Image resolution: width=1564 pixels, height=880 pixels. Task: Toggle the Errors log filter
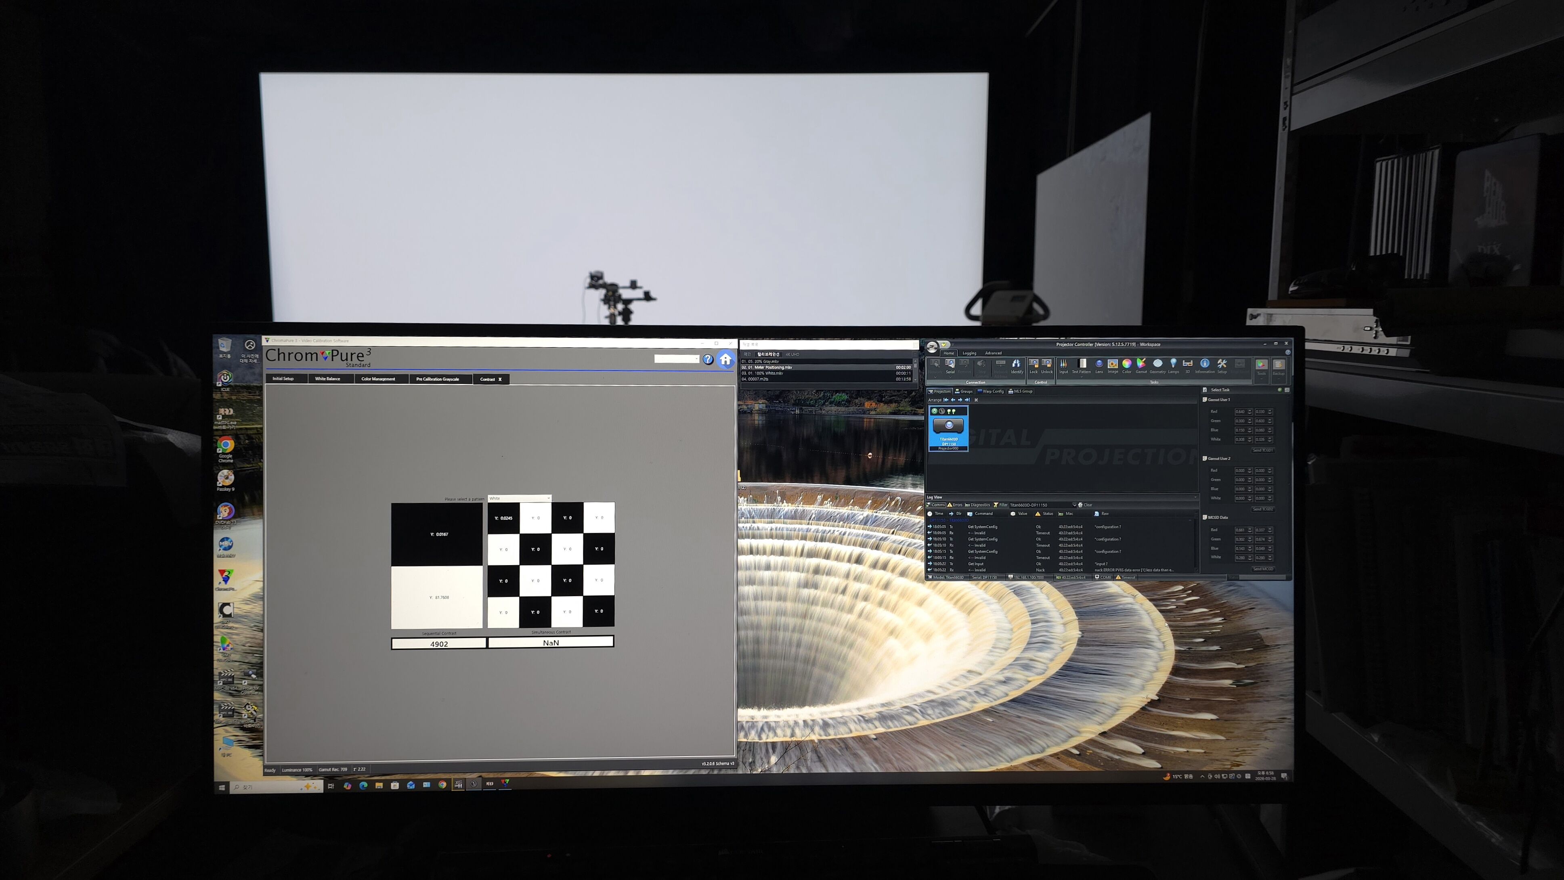pos(955,505)
